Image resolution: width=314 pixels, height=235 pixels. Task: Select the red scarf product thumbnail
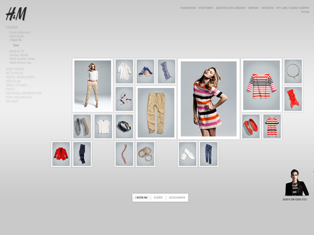tap(293, 99)
